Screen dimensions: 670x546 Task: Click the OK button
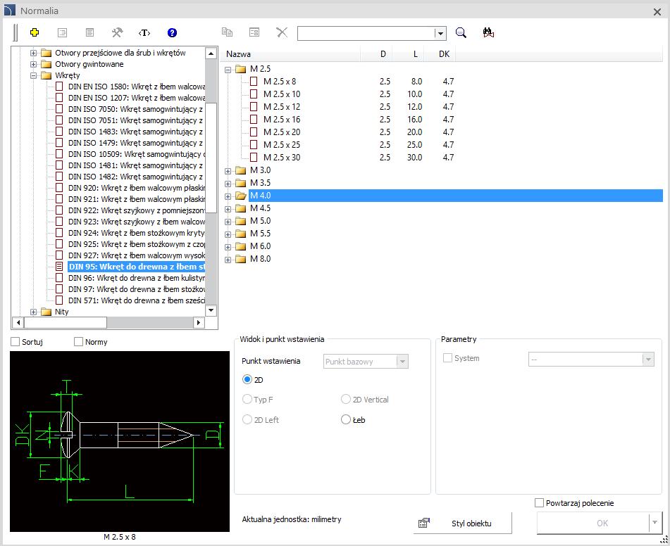pos(593,523)
